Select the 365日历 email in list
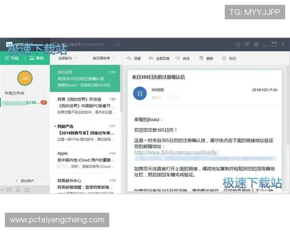The image size is (290, 232). 85,78
